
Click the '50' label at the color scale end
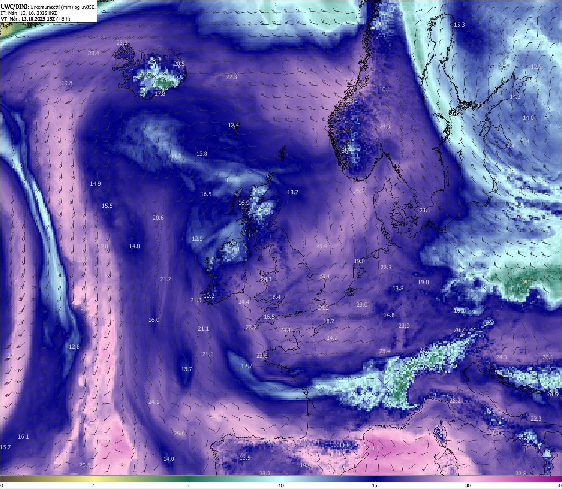pyautogui.click(x=558, y=485)
